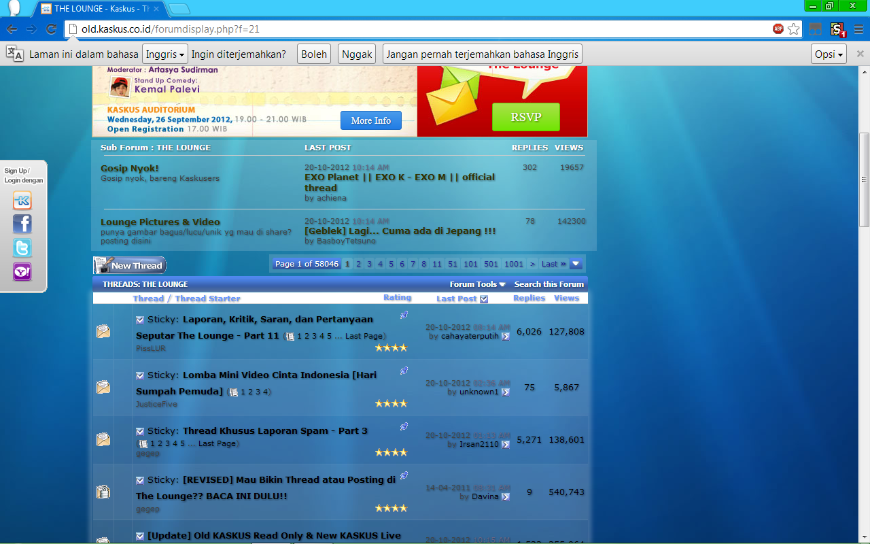This screenshot has height=544, width=870.
Task: Bookmark this page with the star icon
Action: pos(793,29)
